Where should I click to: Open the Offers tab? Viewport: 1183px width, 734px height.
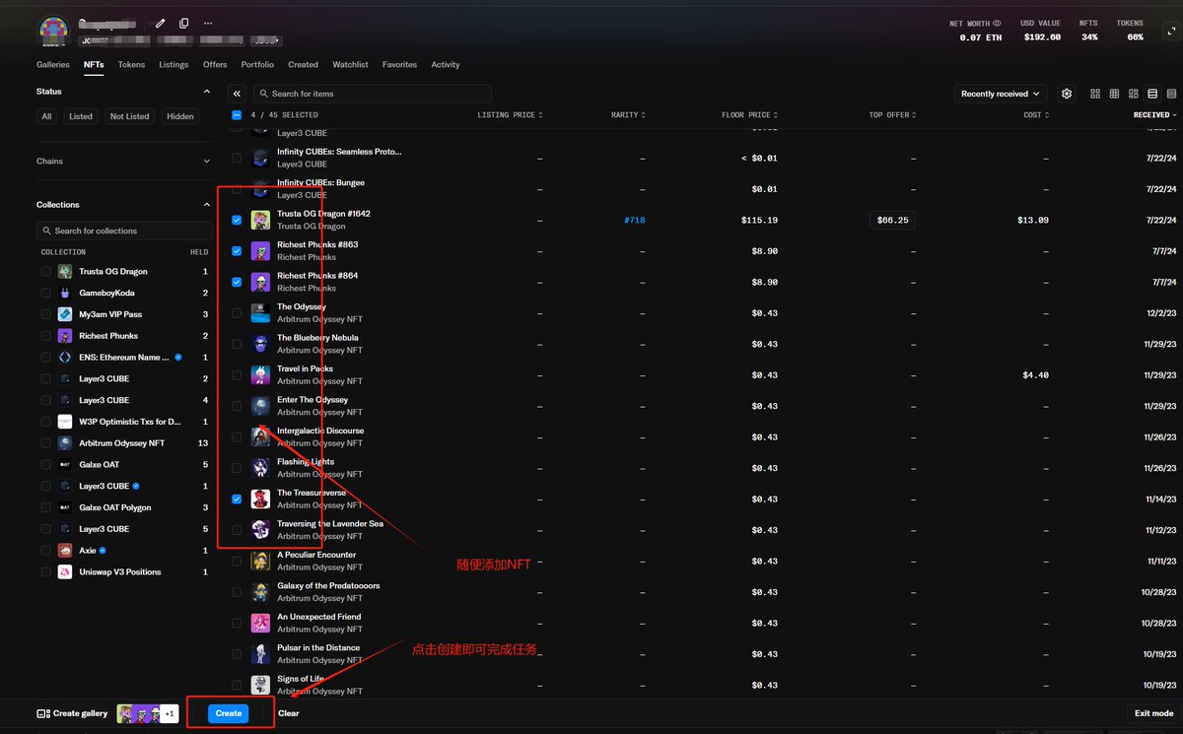point(215,65)
